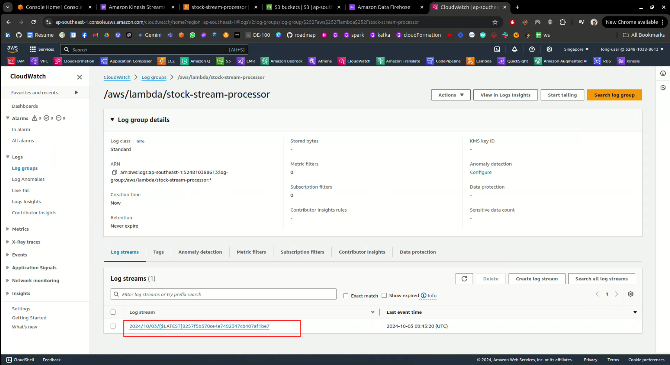
Task: Click the Search log group button
Action: pyautogui.click(x=614, y=95)
